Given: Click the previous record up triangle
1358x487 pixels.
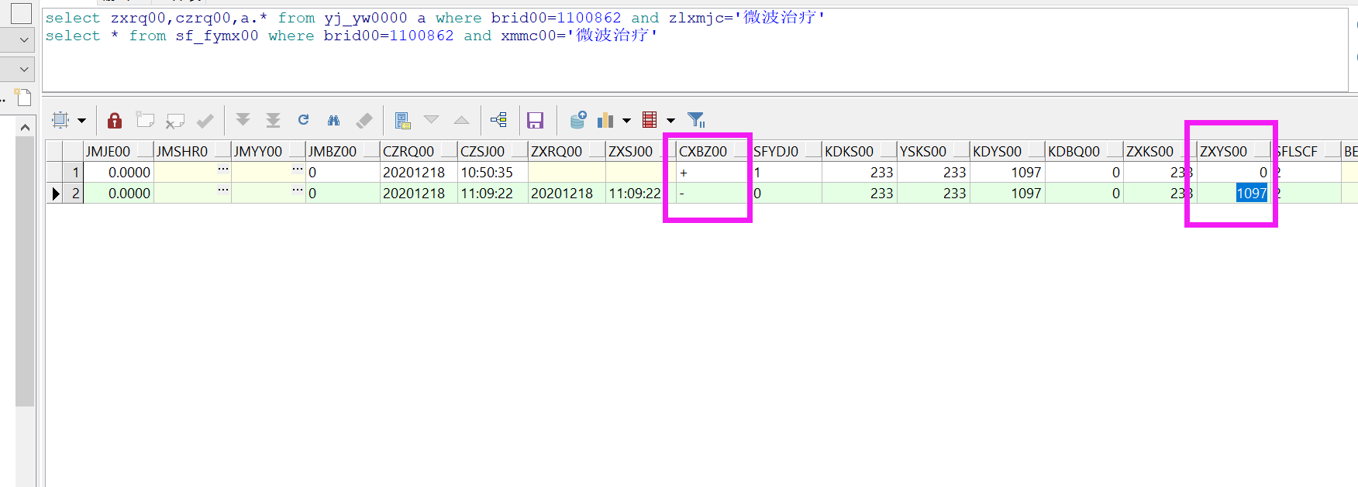Looking at the screenshot, I should tap(461, 120).
